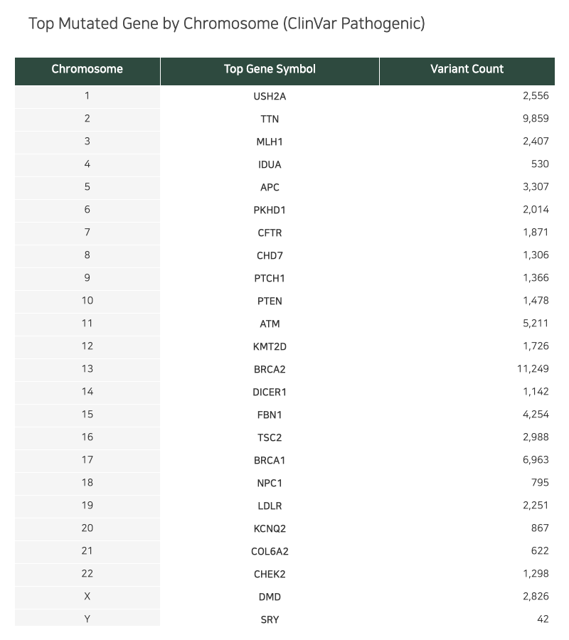This screenshot has width=569, height=640.
Task: Select the CHEK2 gene cell
Action: point(270,575)
